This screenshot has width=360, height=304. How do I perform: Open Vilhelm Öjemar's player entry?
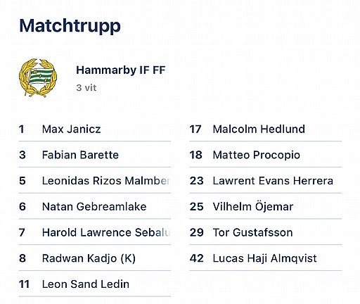[265, 207]
